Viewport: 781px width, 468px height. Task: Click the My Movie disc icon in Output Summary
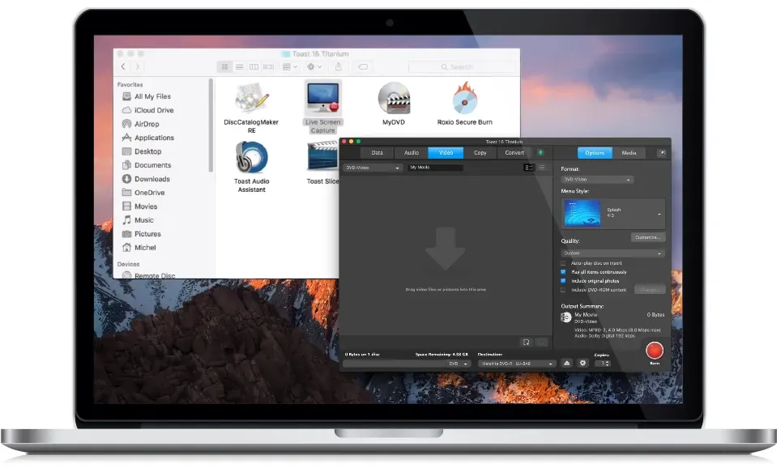[x=565, y=317]
